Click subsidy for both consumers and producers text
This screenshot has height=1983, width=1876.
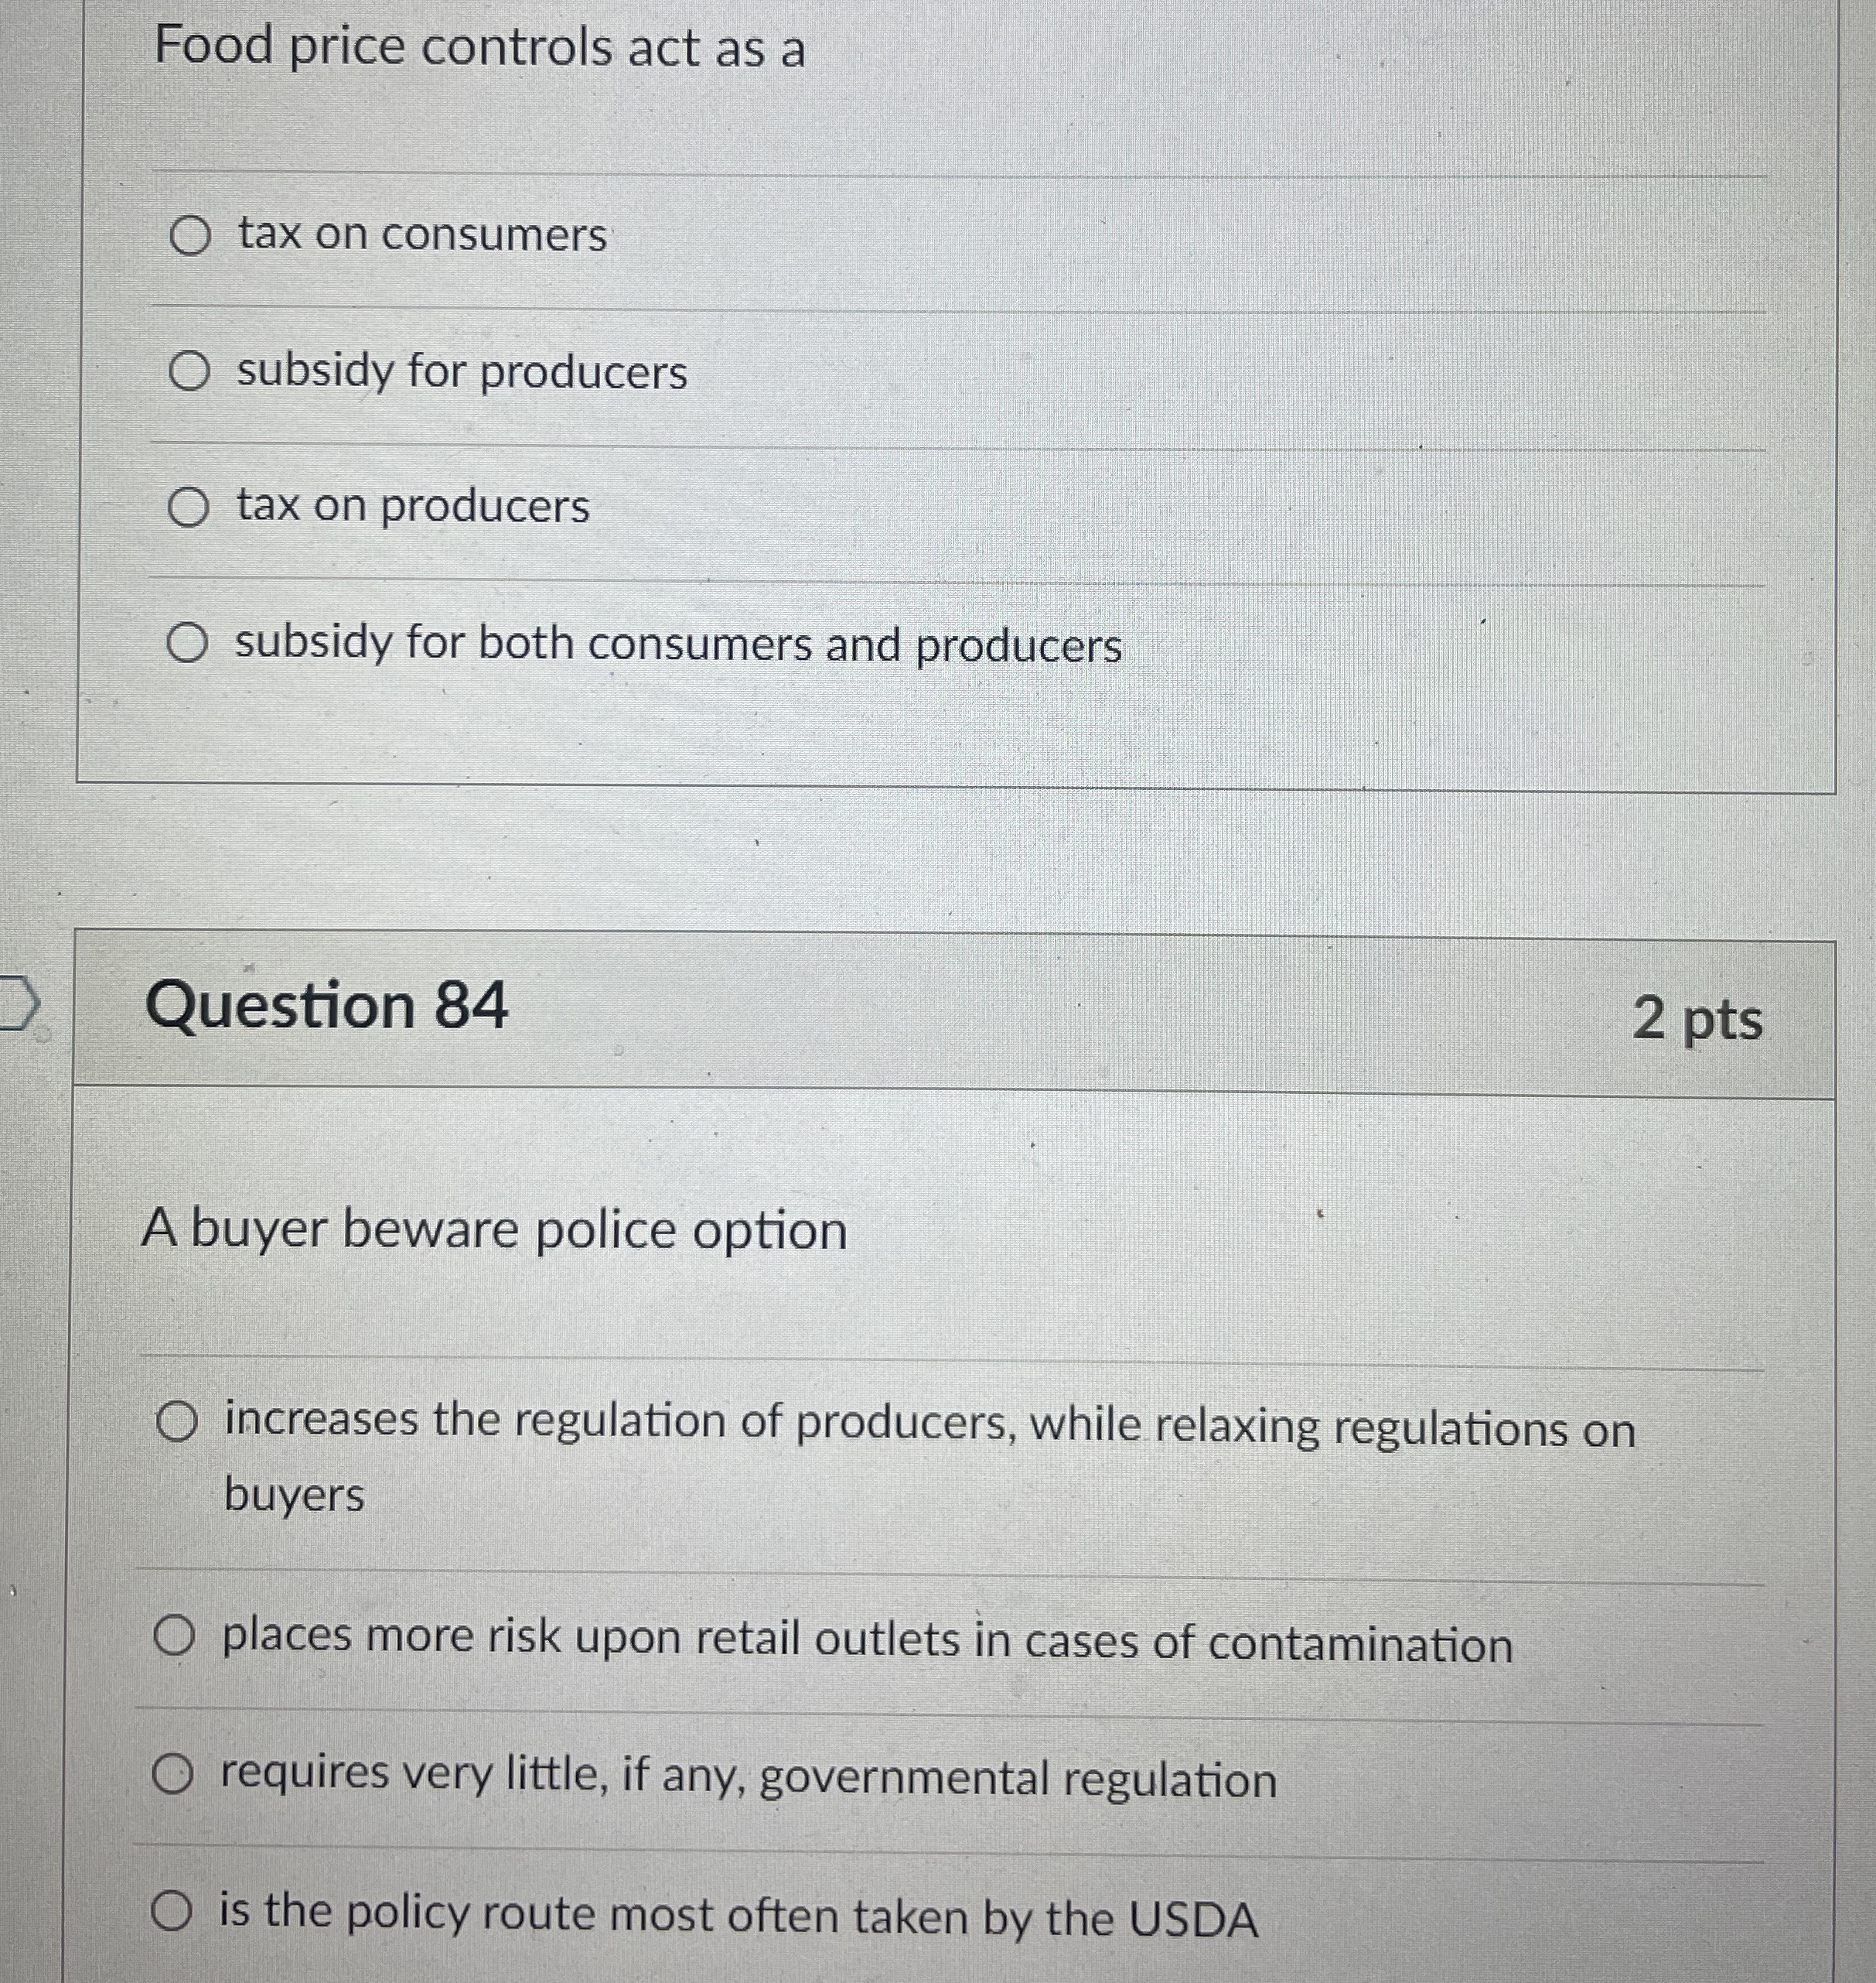(x=679, y=643)
